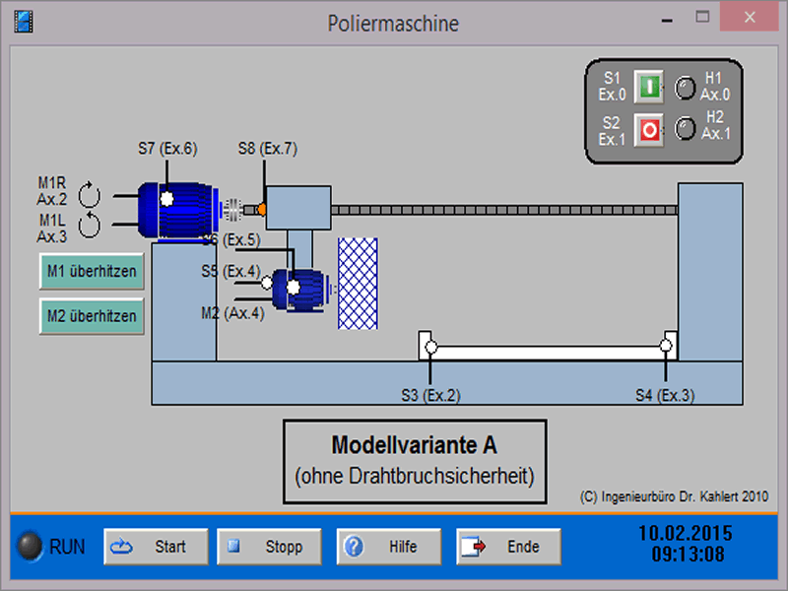Click the Start button
788x591 pixels.
tap(157, 547)
